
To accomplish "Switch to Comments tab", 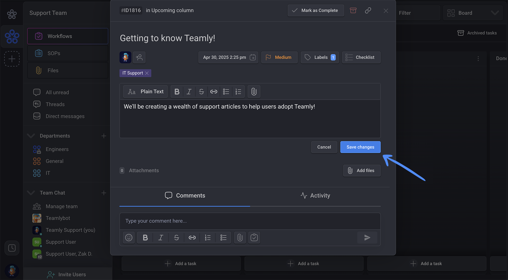I will 185,196.
